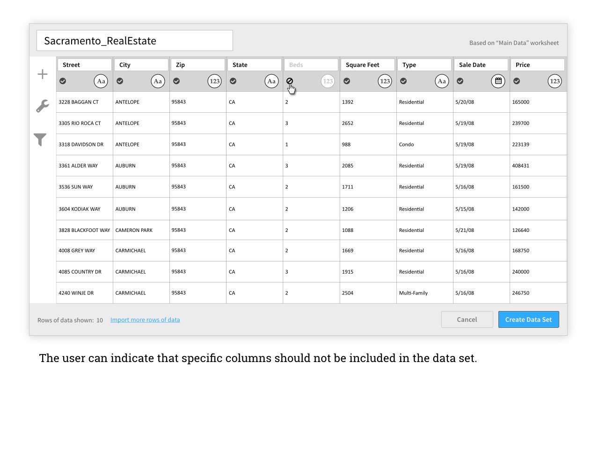Select cell 3536 SUN WAY
Image resolution: width=599 pixels, height=449 pixels.
click(x=85, y=187)
